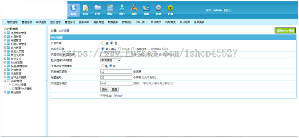Click the green 管理WAP模板 button

285,30
